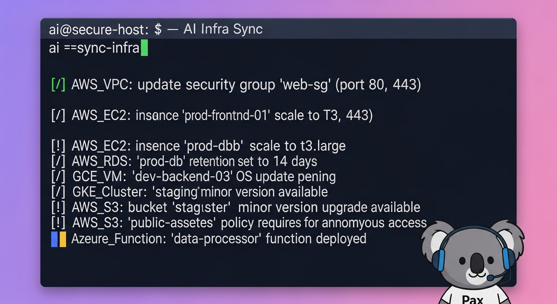Select the 'web-sg' security group text
The height and width of the screenshot is (304, 557).
pyautogui.click(x=305, y=85)
